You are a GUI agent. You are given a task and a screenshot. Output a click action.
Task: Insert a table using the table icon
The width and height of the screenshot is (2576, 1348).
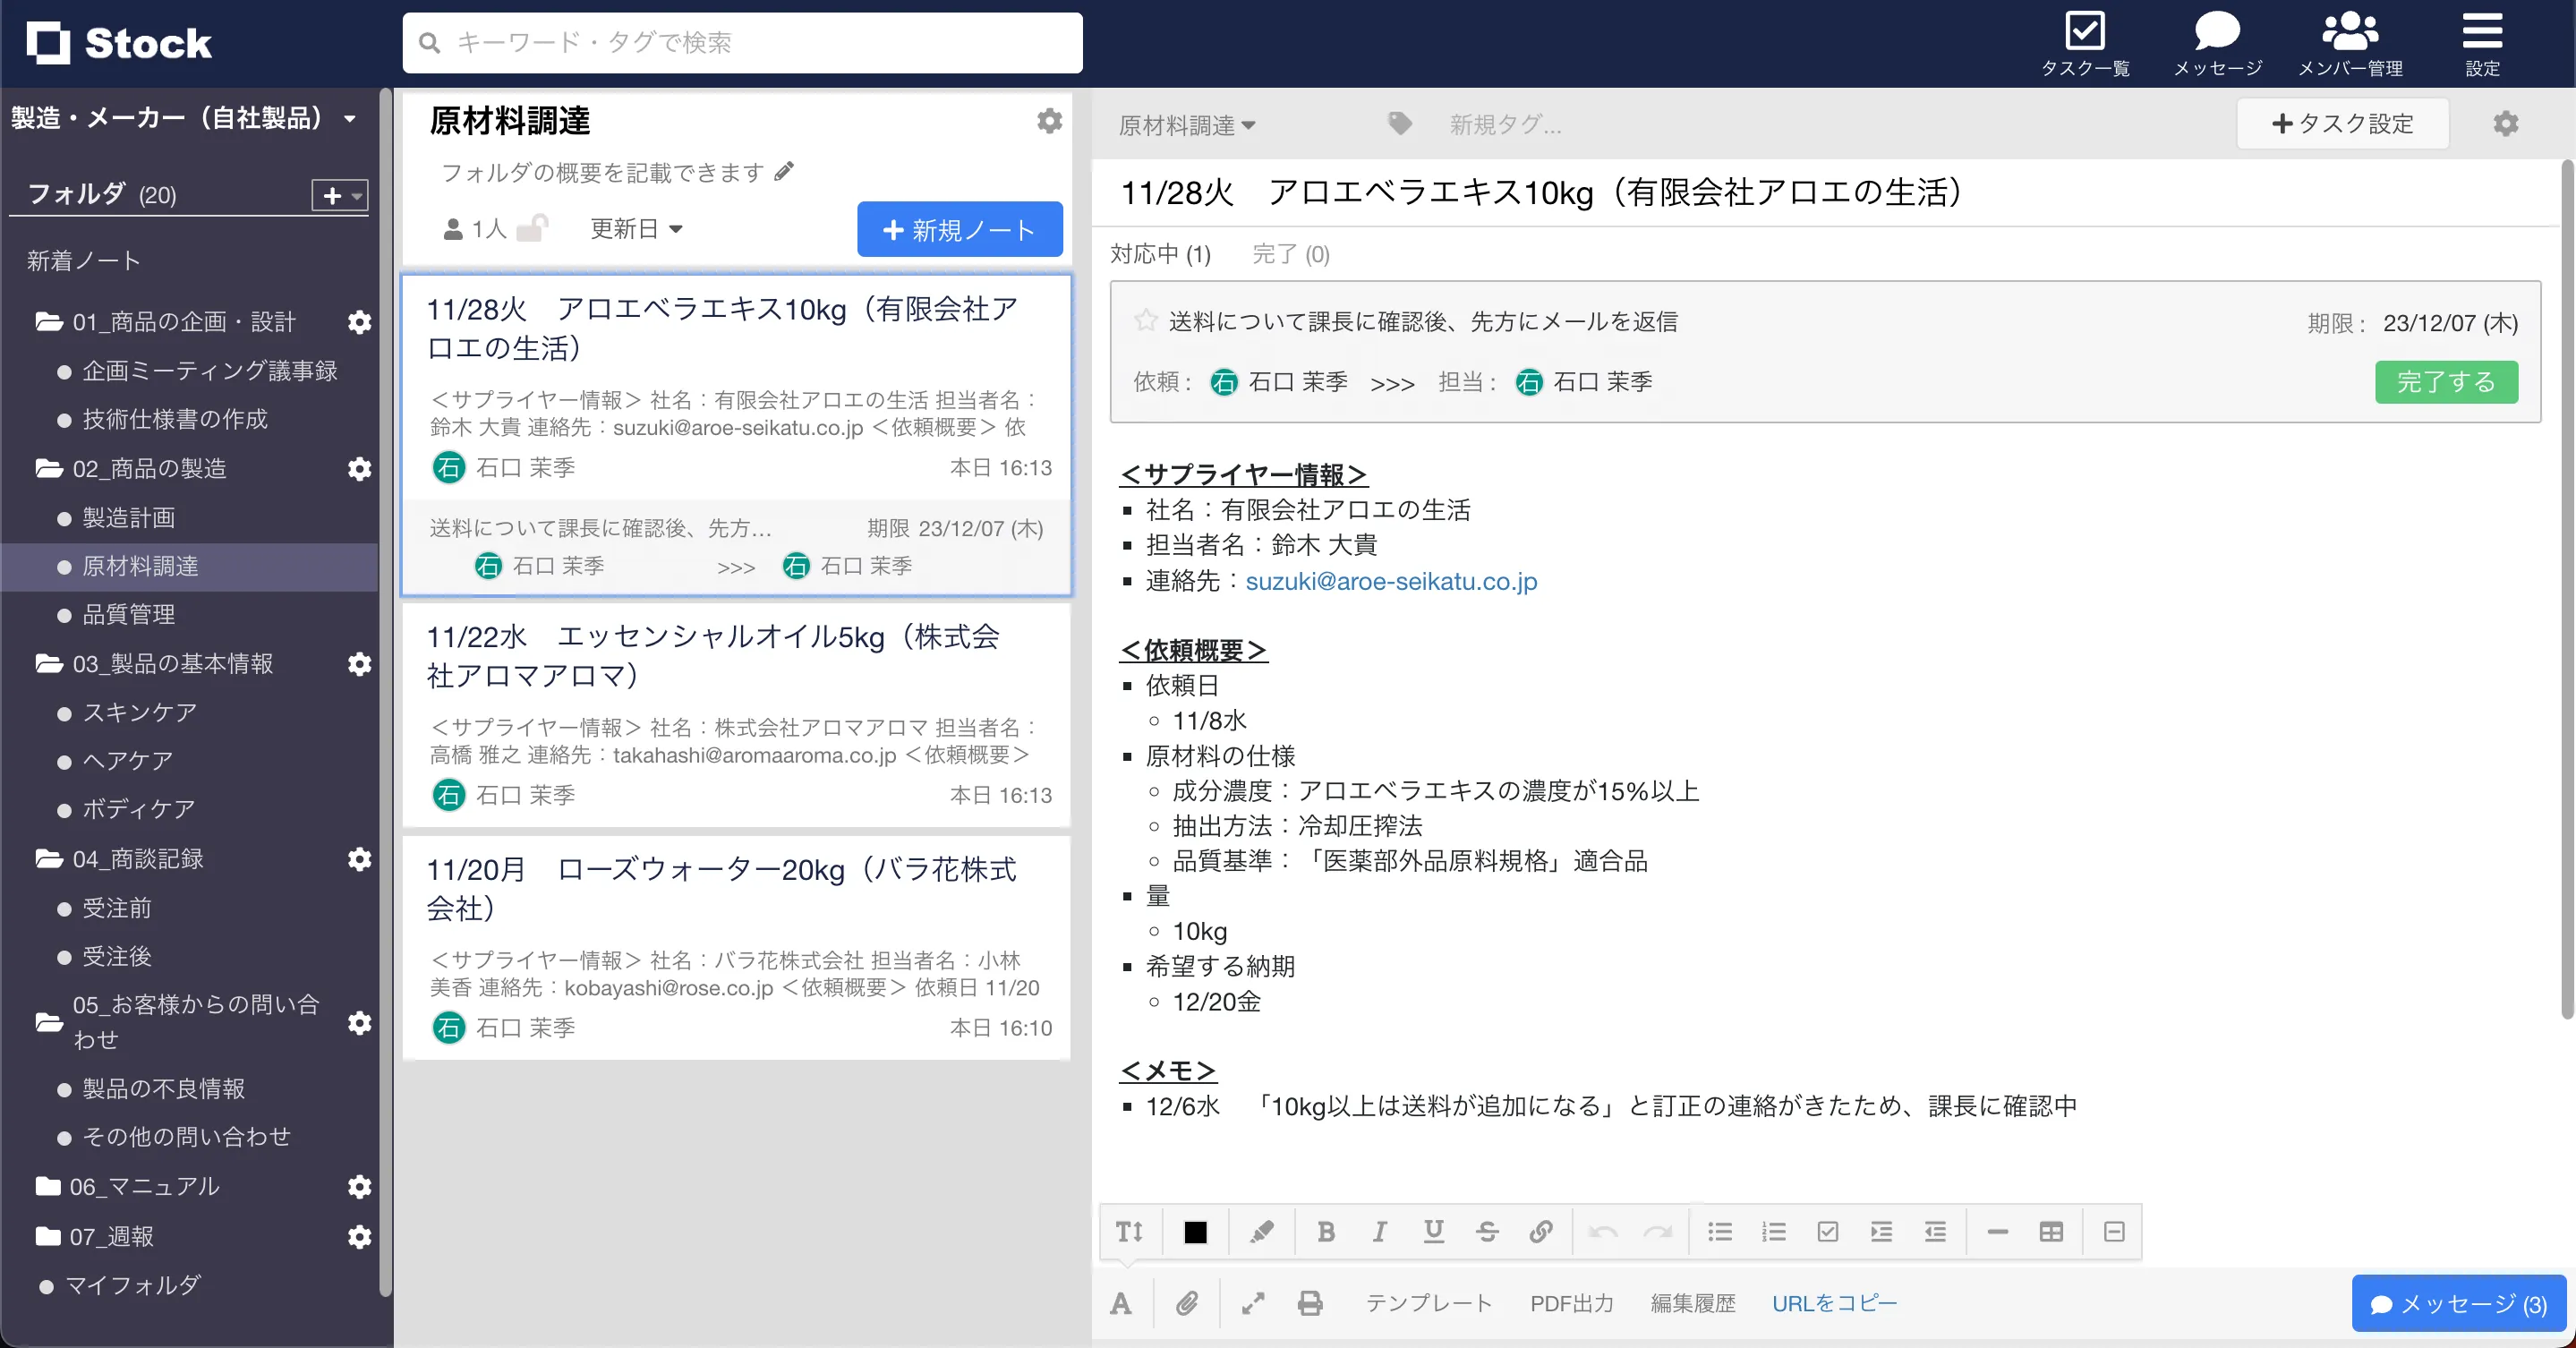(x=2051, y=1231)
